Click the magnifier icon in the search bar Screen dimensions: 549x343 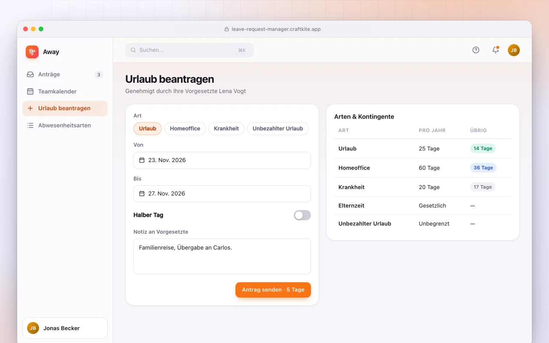(x=133, y=50)
